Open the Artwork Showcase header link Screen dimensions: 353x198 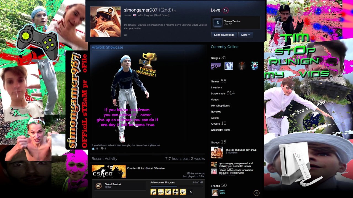click(x=107, y=47)
